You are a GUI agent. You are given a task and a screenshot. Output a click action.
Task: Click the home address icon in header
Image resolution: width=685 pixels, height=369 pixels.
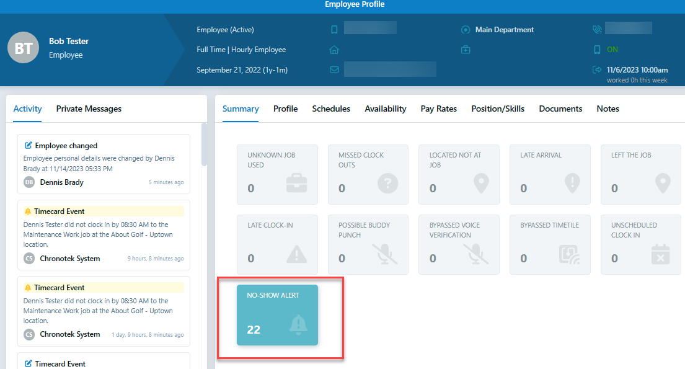[334, 50]
